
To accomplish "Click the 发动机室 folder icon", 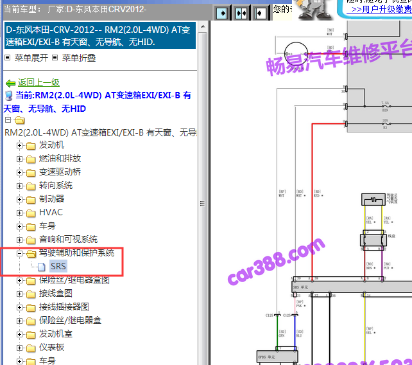I will [31, 334].
